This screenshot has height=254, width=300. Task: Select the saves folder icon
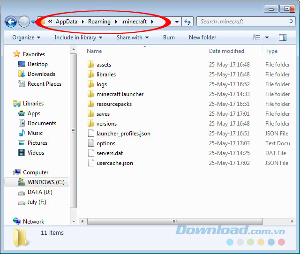click(90, 113)
